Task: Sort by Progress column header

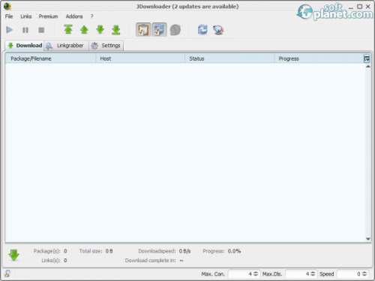Action: (319, 58)
